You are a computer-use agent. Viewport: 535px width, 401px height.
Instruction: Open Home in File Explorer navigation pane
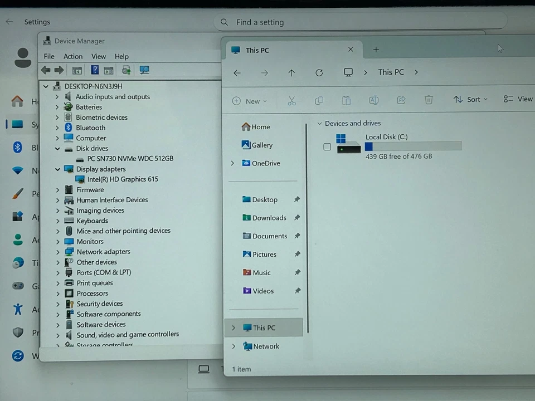pyautogui.click(x=256, y=127)
